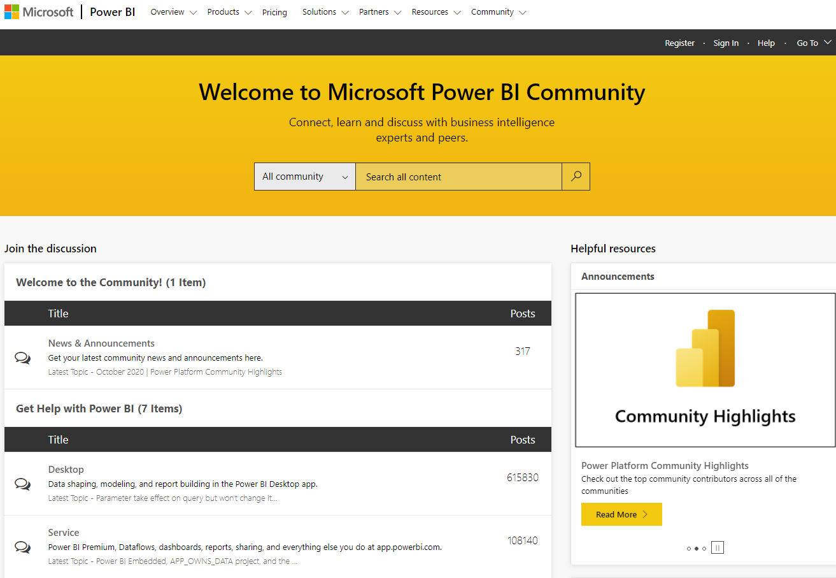Click the magnifier search icon button
The image size is (836, 578).
576,177
